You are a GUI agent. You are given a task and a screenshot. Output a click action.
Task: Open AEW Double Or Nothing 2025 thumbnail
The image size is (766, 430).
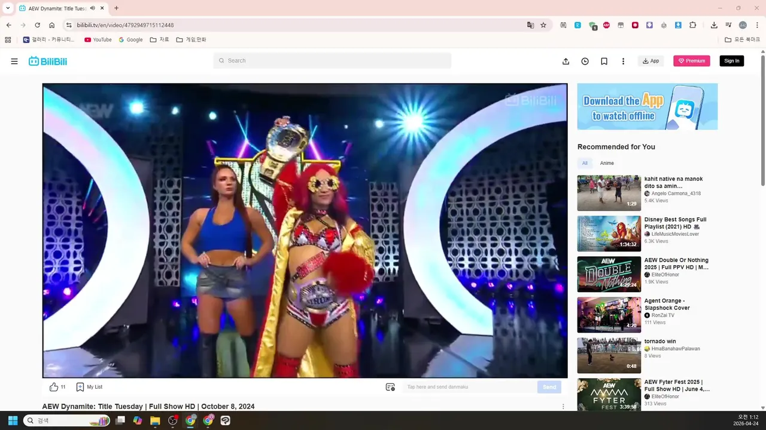pos(609,274)
